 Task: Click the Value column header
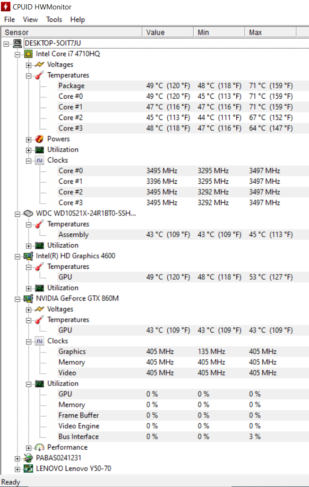click(168, 32)
